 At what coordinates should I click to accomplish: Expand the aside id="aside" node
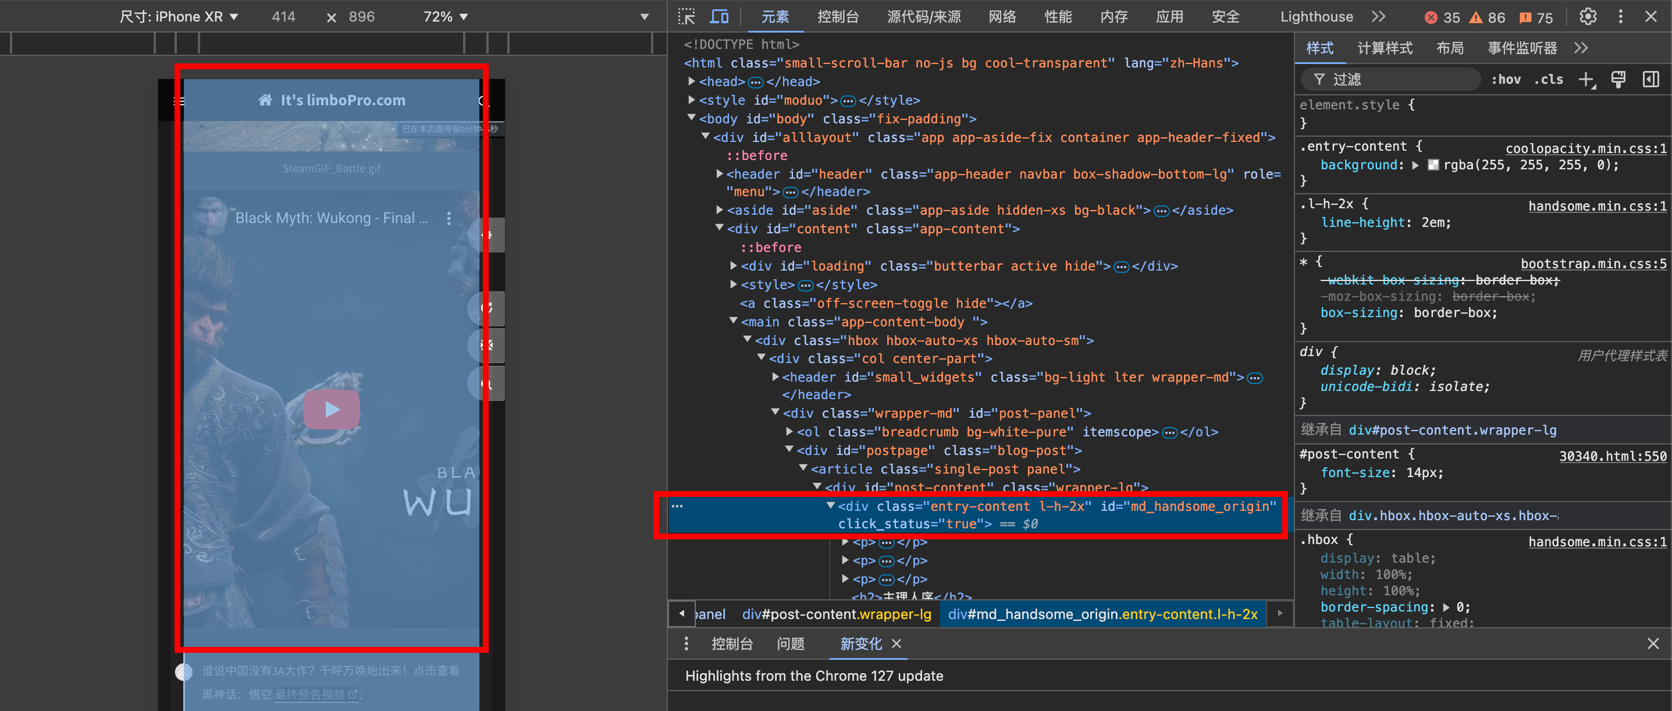pos(719,209)
